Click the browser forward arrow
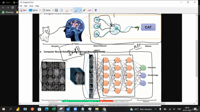 click(x=8, y=7)
